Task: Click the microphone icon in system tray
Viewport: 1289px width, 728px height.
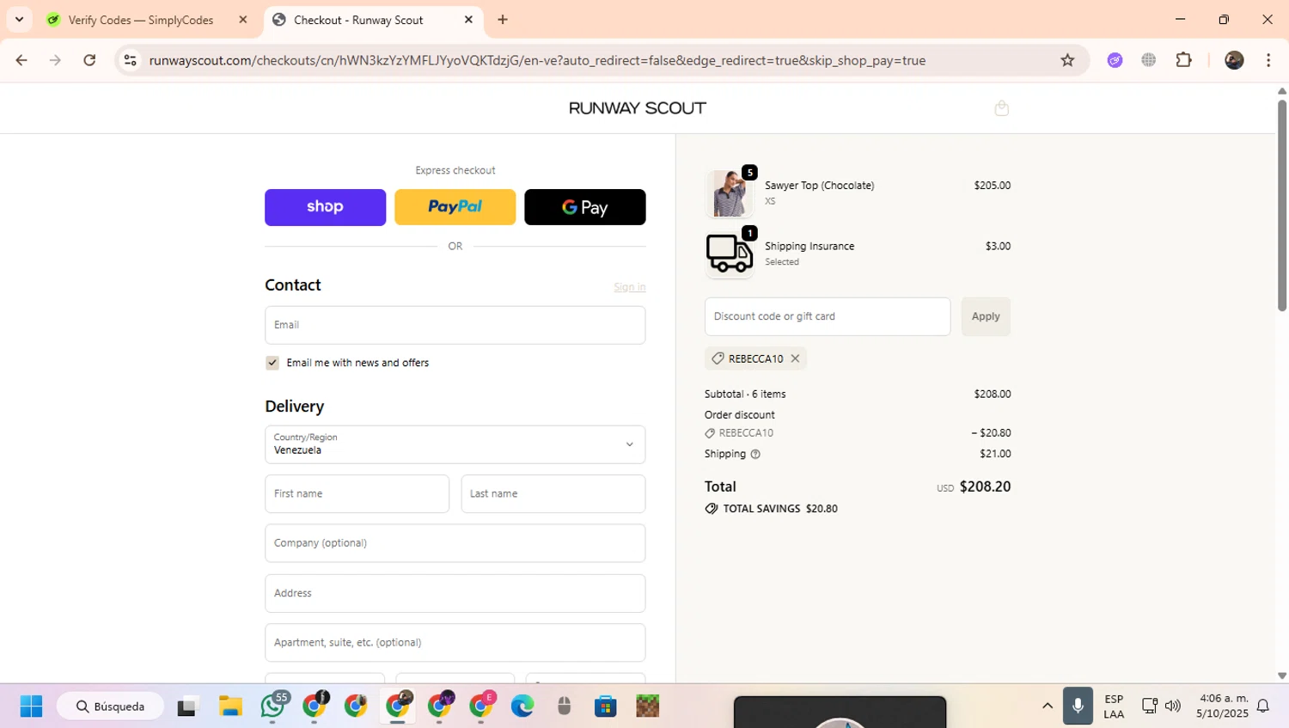Action: point(1078,706)
